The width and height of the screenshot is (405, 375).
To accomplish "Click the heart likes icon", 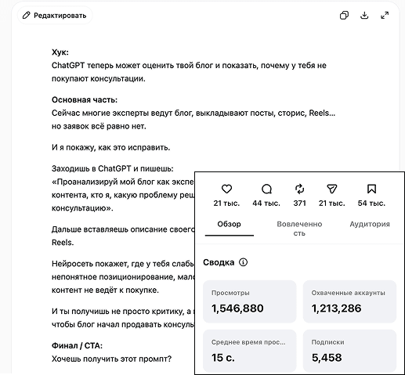I will (226, 189).
